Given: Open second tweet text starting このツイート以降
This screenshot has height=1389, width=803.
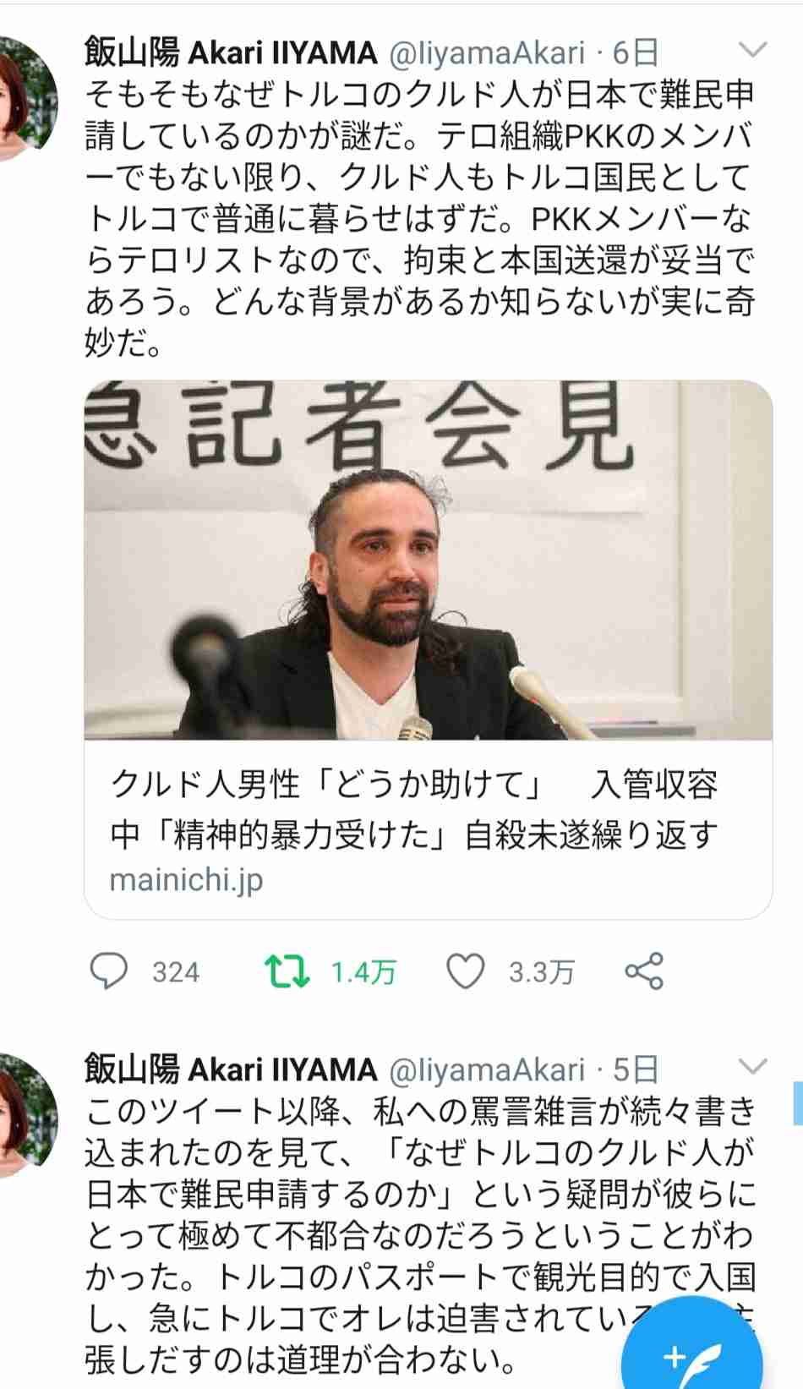Looking at the screenshot, I should pos(419,1234).
